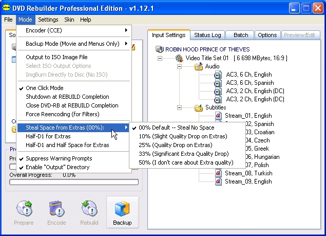
Task: Collapse Video Title Set 01 node
Action: (160, 58)
